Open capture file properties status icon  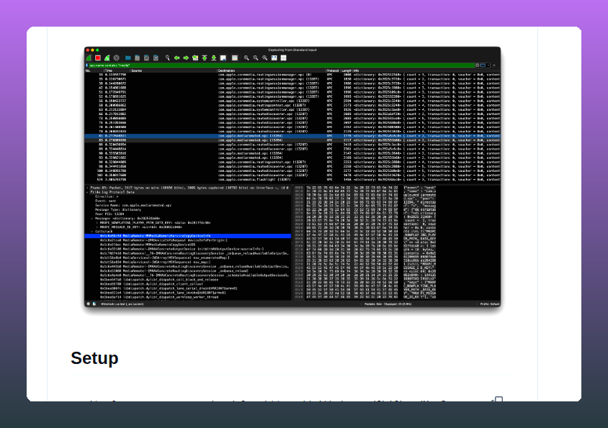tap(94, 304)
